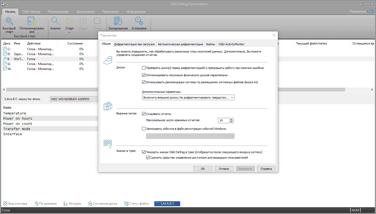Click the Быстрый старт wand icon
376x214 pixels.
click(9, 21)
